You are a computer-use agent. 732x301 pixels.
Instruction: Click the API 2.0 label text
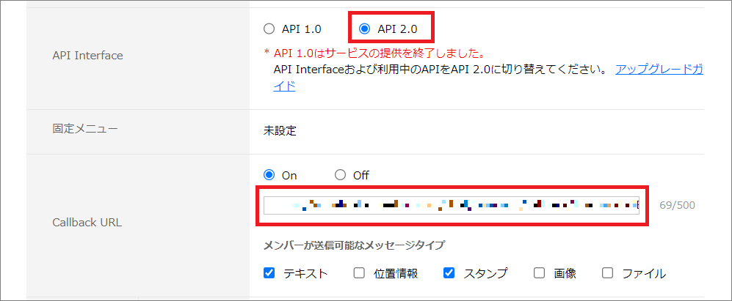click(397, 29)
